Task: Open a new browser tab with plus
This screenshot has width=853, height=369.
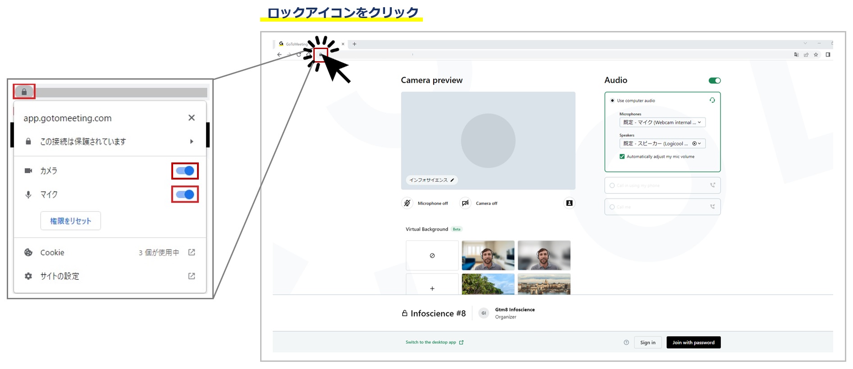Action: point(354,44)
